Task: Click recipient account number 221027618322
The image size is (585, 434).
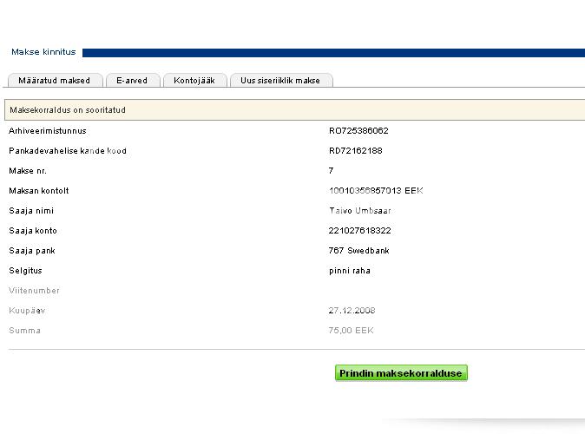Action: click(x=359, y=231)
